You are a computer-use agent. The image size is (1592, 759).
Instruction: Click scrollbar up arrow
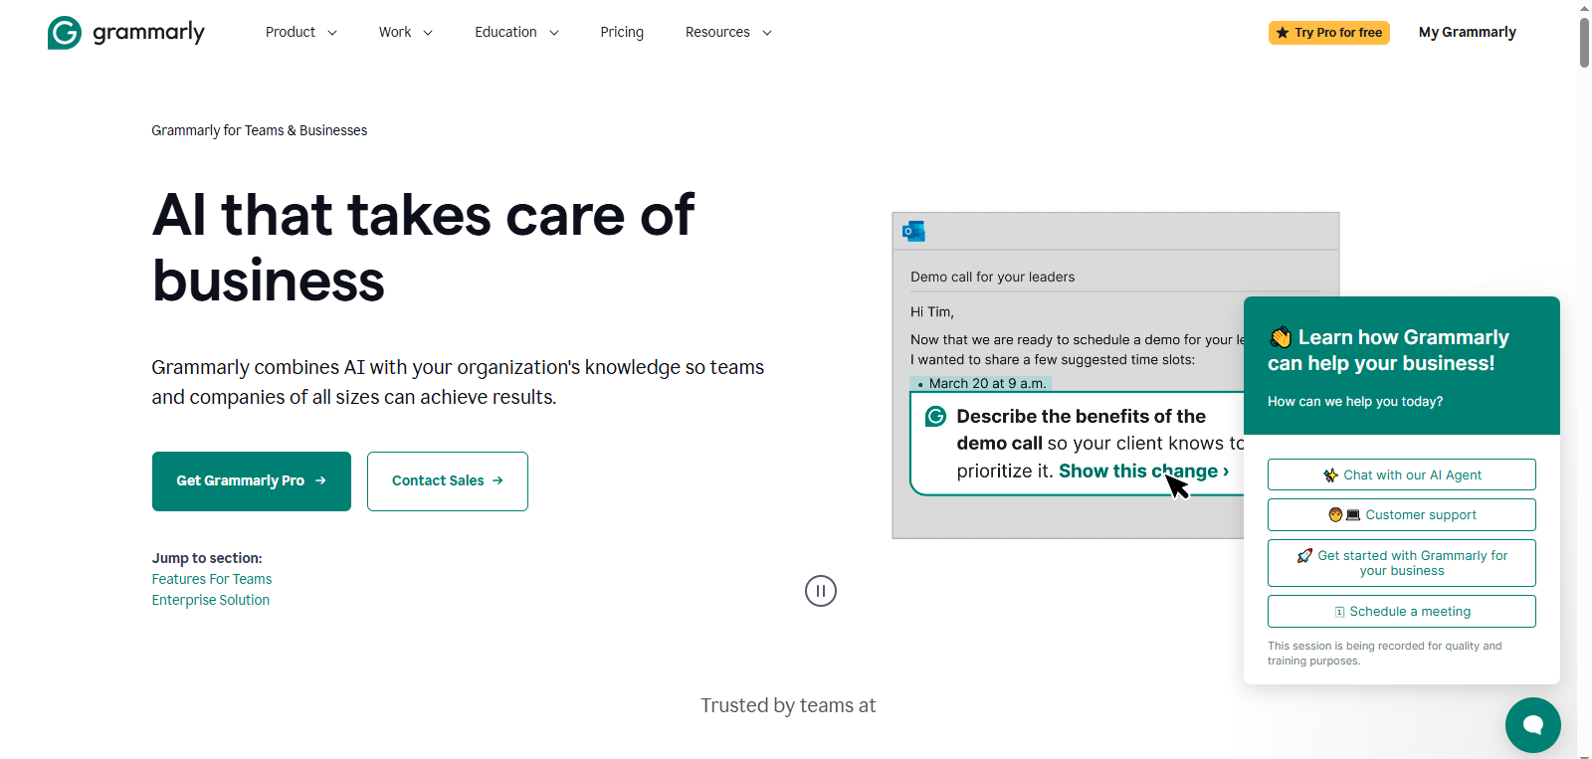(x=1584, y=7)
